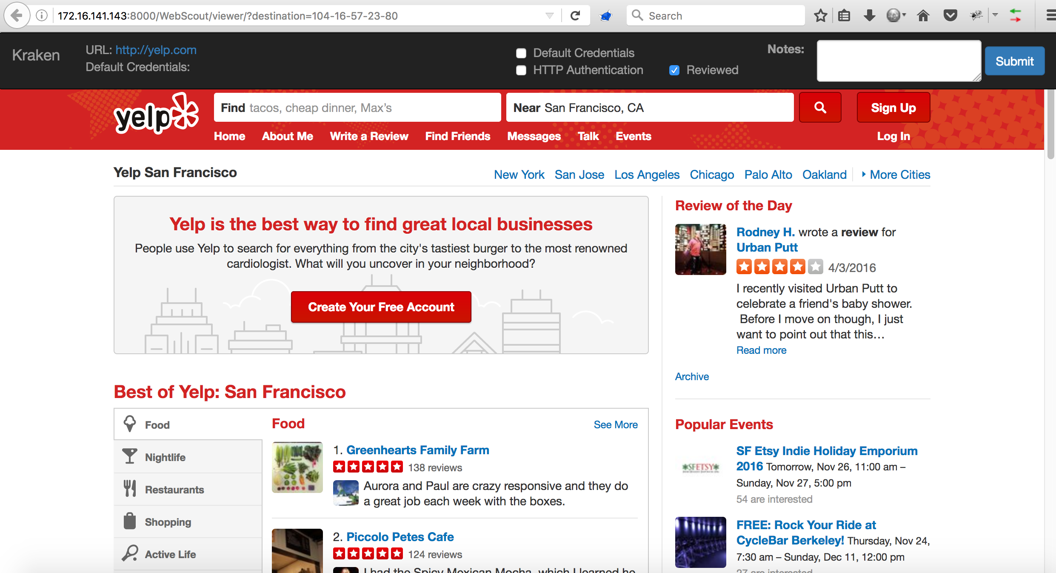The width and height of the screenshot is (1056, 573).
Task: Enable the Default Credentials checkbox
Action: click(521, 53)
